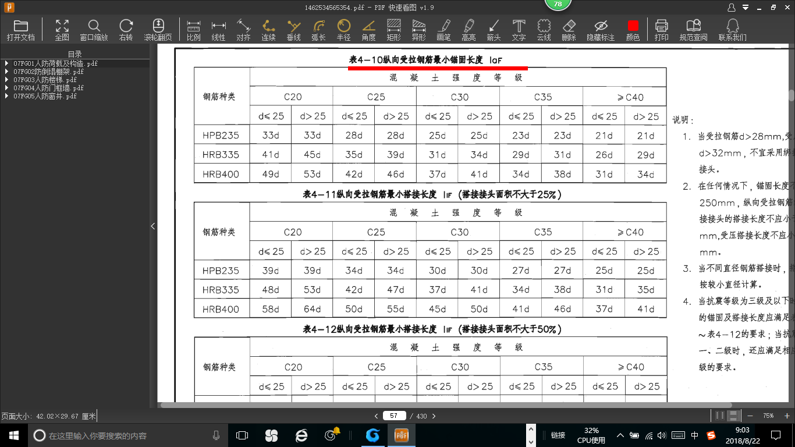Select the 线性 linear measure tool
This screenshot has height=447, width=795.
(x=219, y=30)
